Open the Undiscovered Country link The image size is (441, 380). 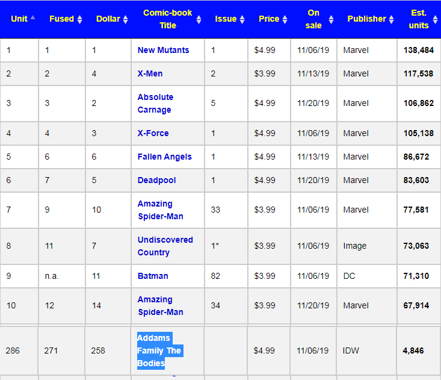point(165,246)
